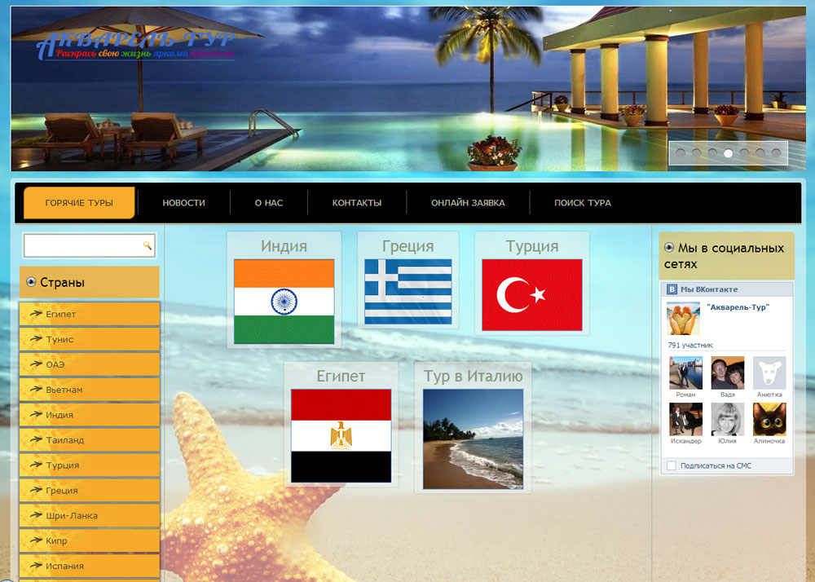
Task: Click the Подписаться на СМС label
Action: 716,465
